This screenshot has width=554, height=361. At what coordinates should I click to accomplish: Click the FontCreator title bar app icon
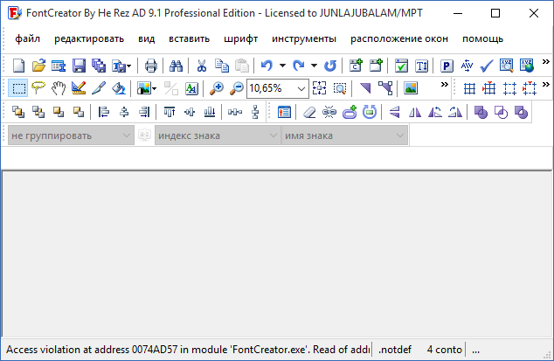(15, 13)
